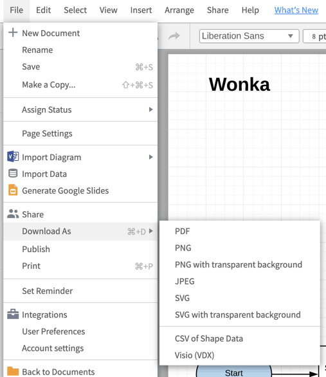Choose Generate Google Slides

click(x=80, y=190)
